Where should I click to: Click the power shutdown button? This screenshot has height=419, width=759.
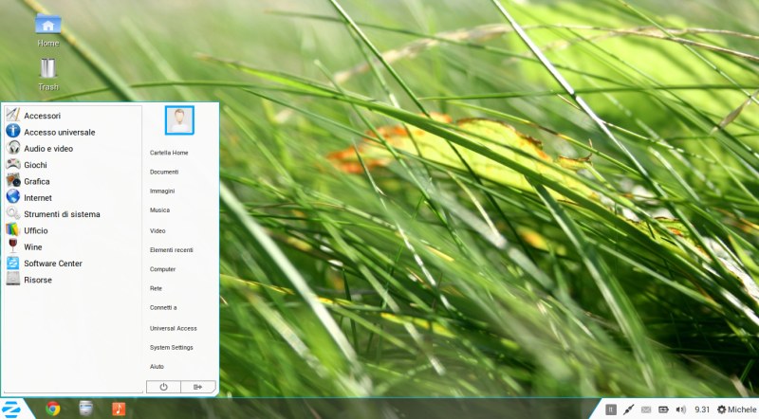163,387
